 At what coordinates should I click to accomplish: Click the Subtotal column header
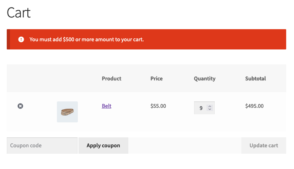(x=255, y=79)
